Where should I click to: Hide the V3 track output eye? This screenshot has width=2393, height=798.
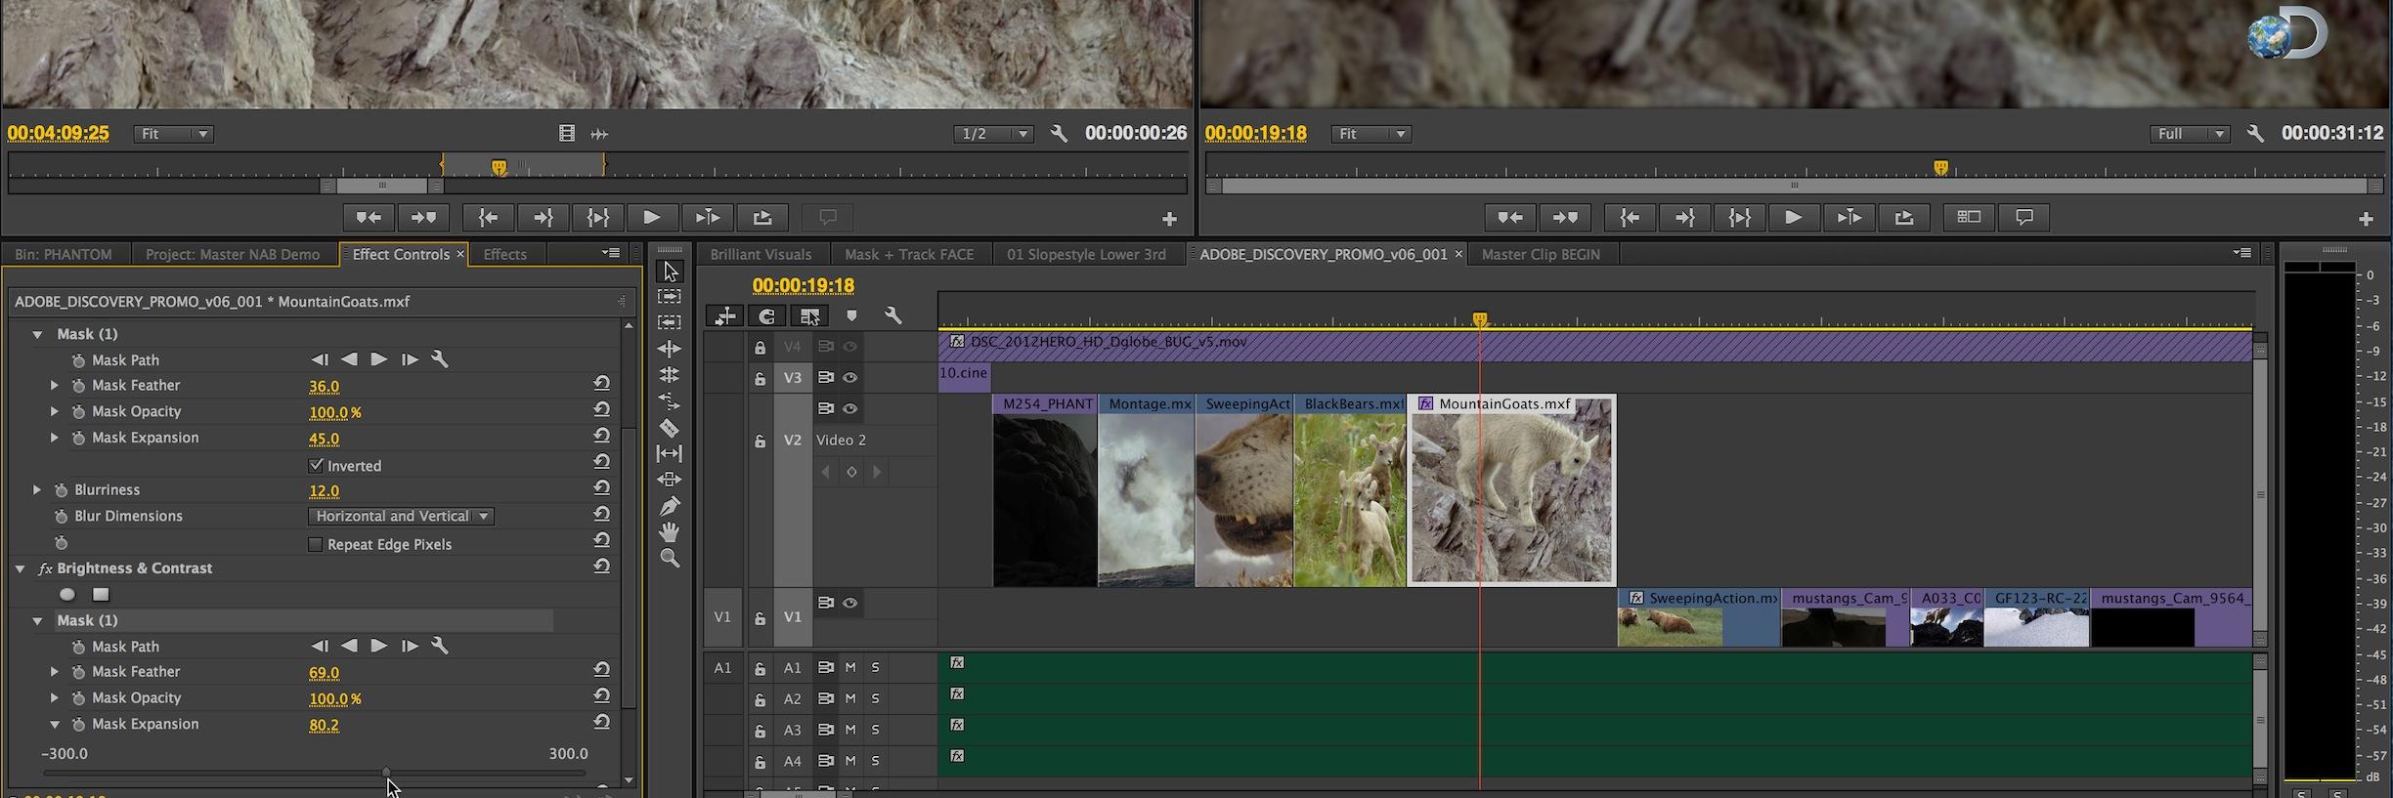click(850, 378)
